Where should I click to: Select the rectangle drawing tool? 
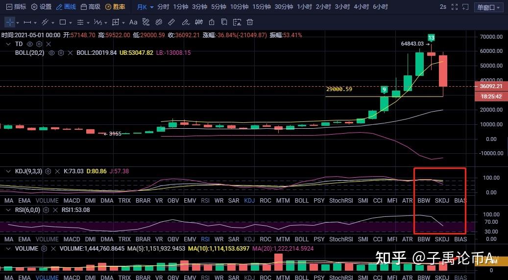(x=63, y=23)
